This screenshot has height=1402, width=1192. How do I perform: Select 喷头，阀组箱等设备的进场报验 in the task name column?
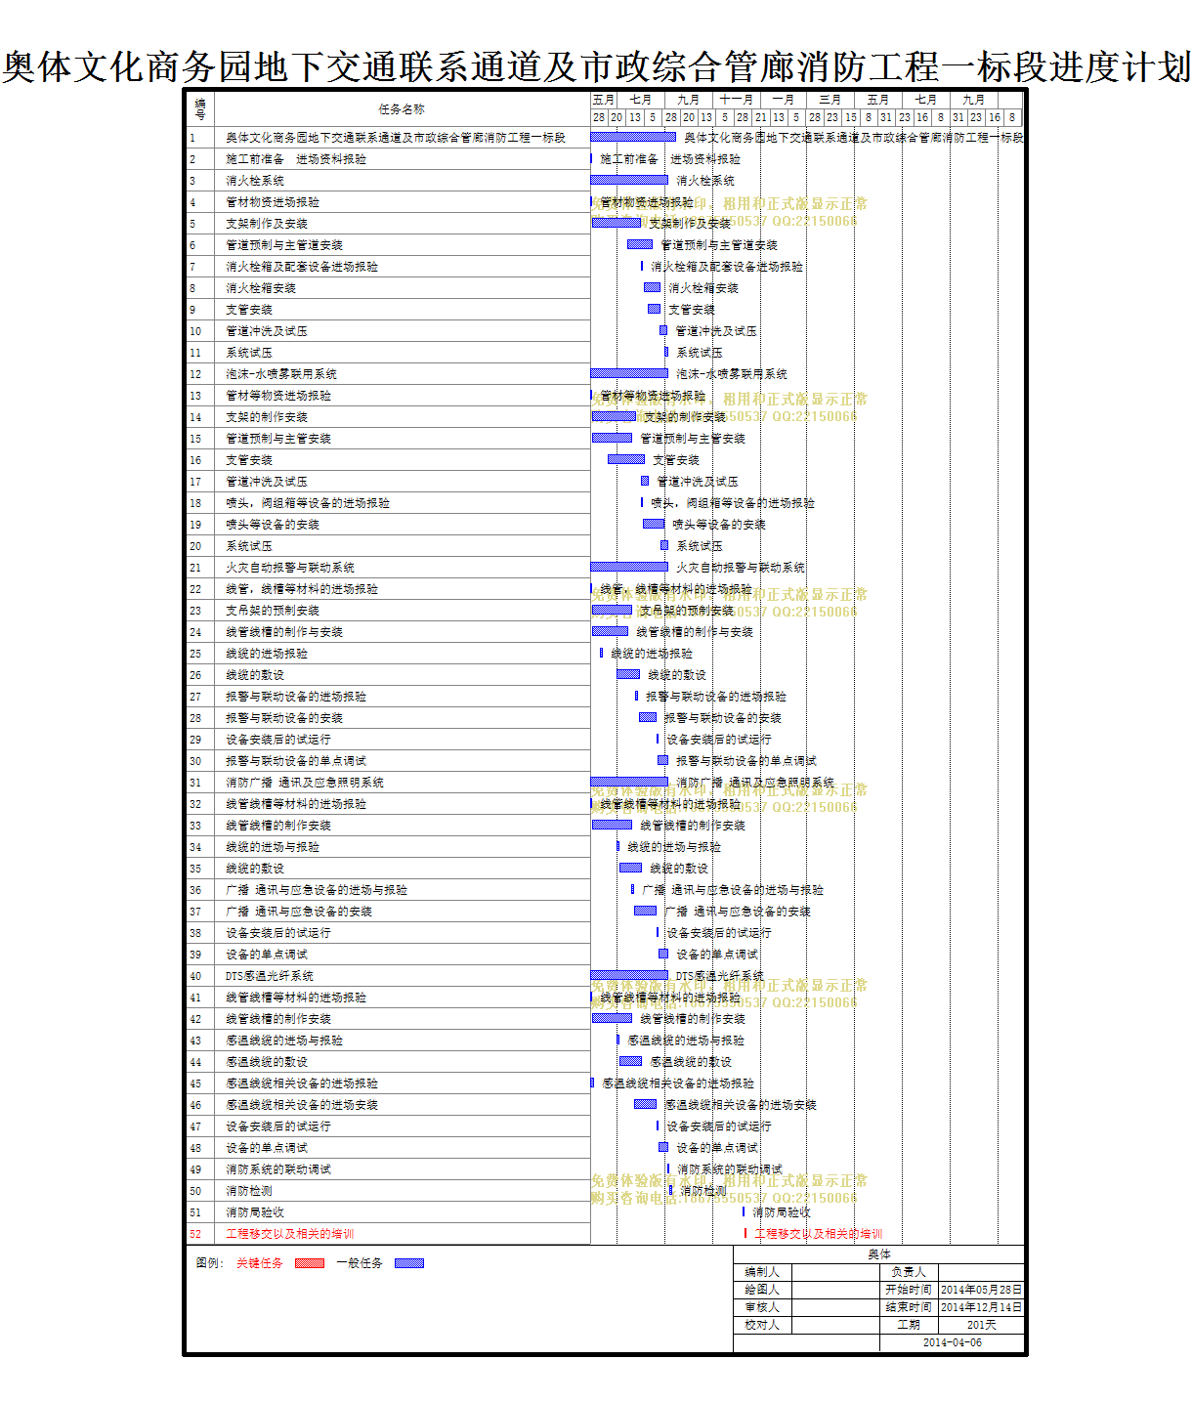(308, 503)
